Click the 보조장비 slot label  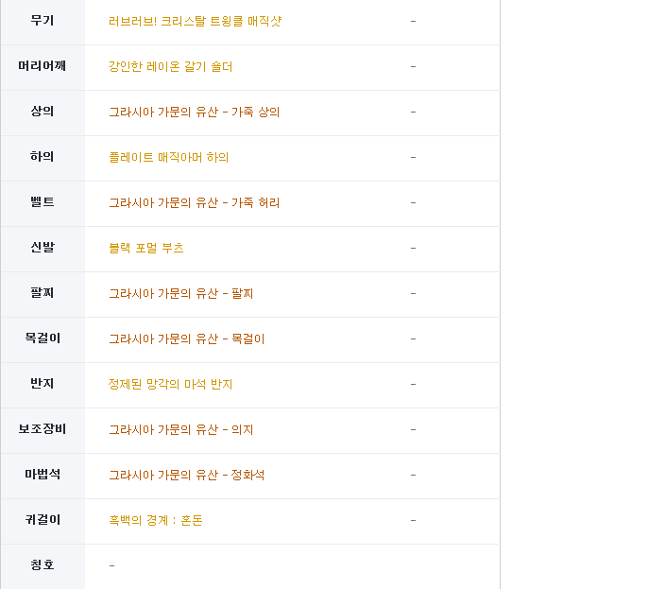pyautogui.click(x=43, y=429)
